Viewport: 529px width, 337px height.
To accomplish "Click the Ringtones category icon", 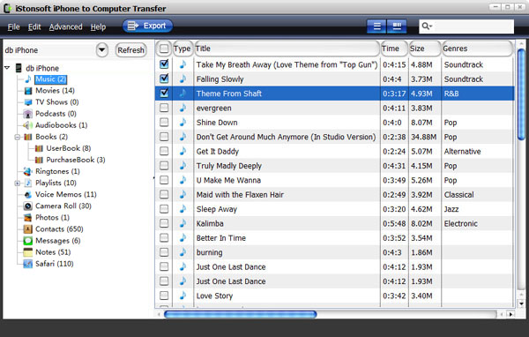I will coord(27,171).
